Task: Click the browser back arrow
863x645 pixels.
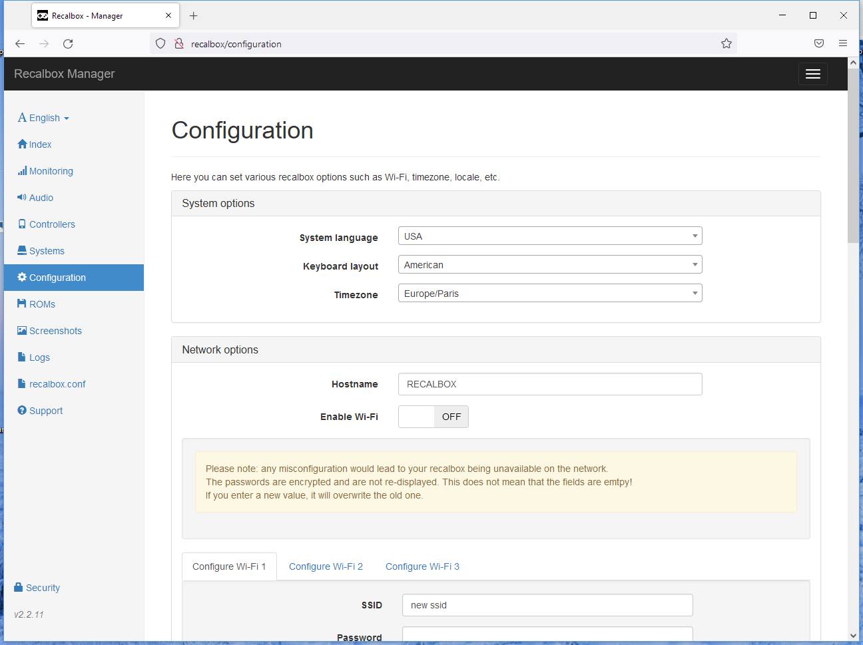Action: click(20, 44)
